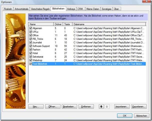
Task: Uncheck the Webshop library checkbox
Action: [x=31, y=60]
